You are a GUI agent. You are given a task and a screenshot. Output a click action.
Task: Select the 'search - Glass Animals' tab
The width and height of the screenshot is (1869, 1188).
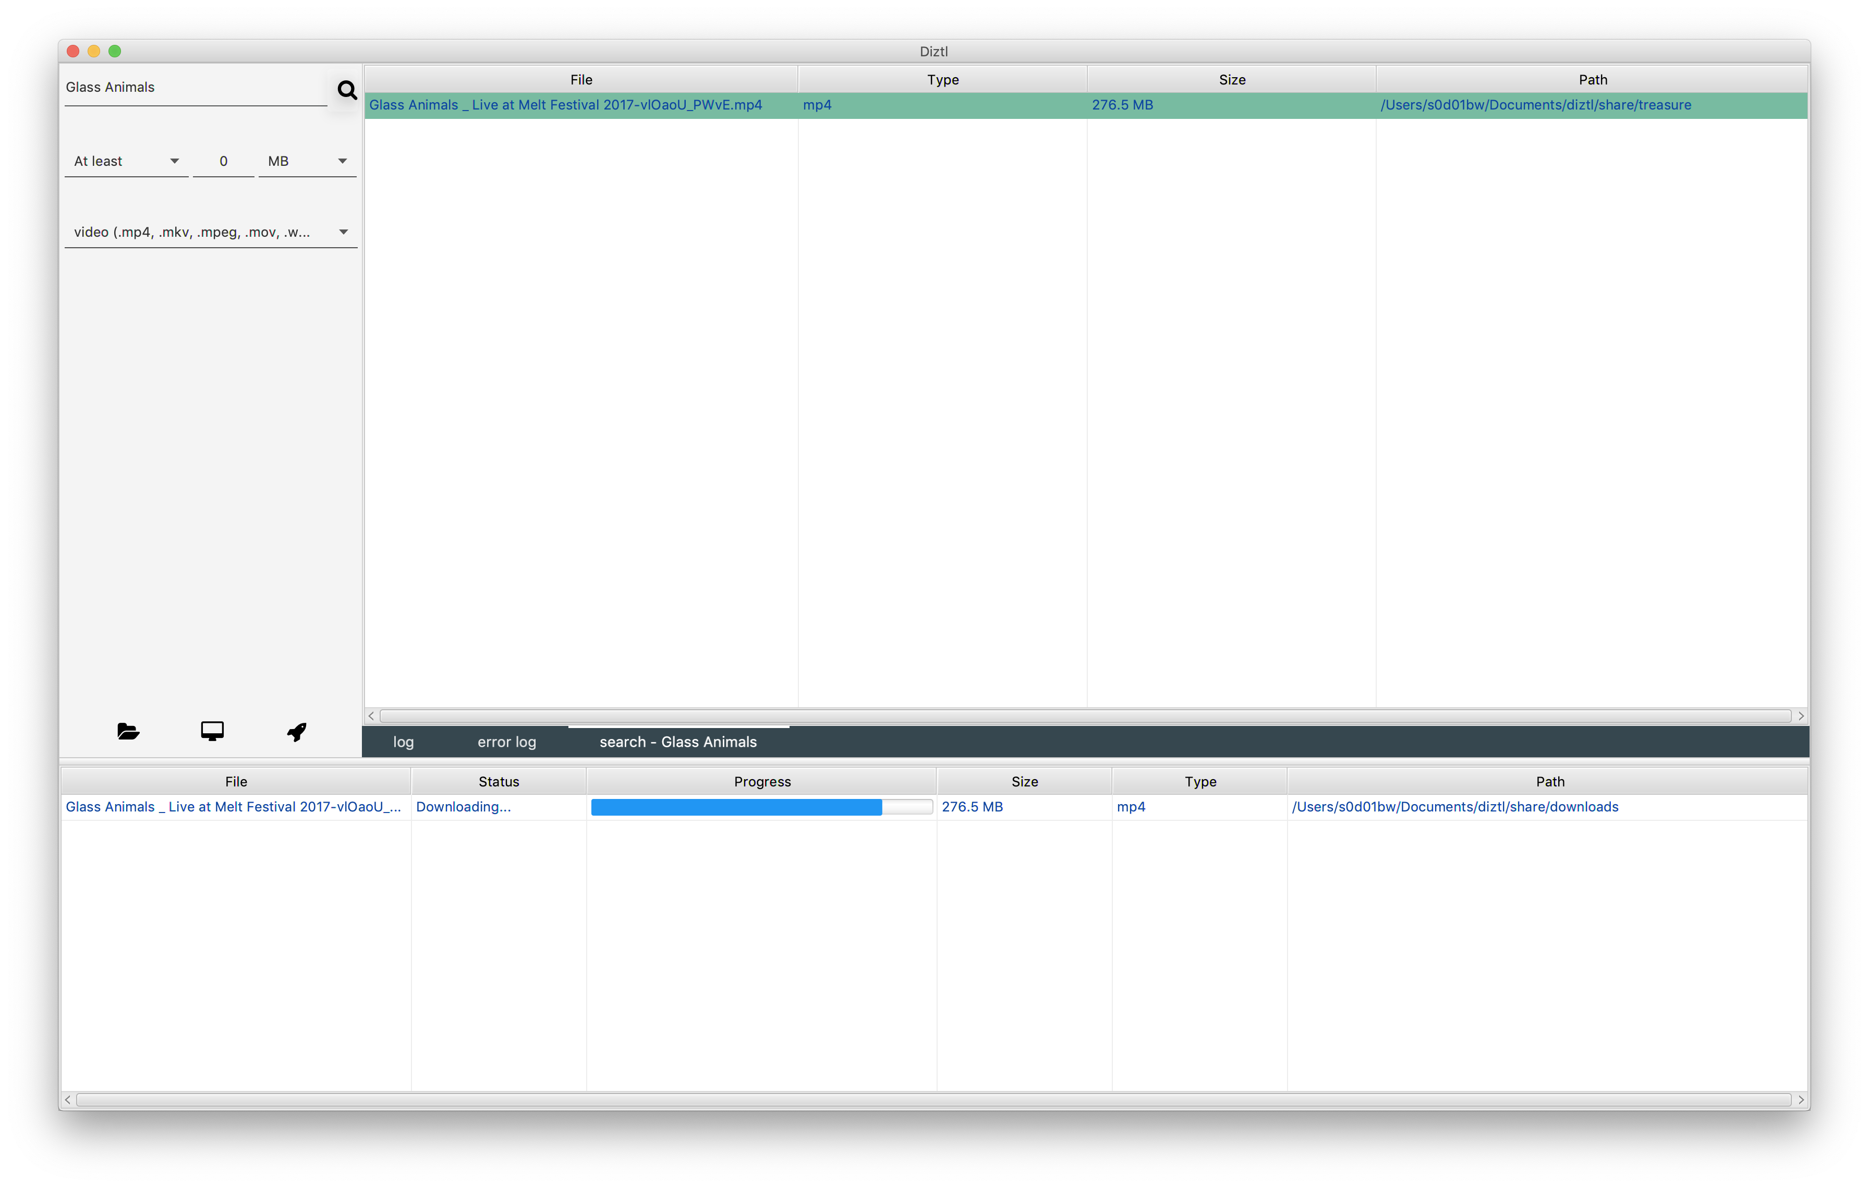[x=677, y=742]
